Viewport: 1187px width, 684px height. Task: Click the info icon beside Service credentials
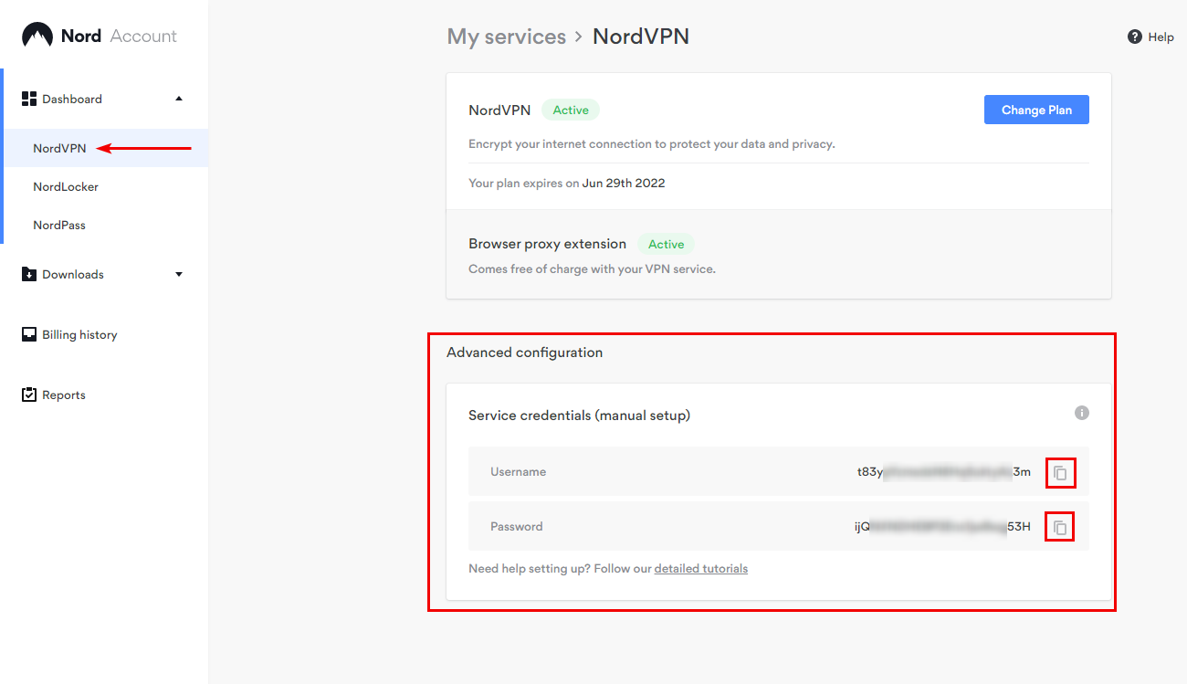1081,412
